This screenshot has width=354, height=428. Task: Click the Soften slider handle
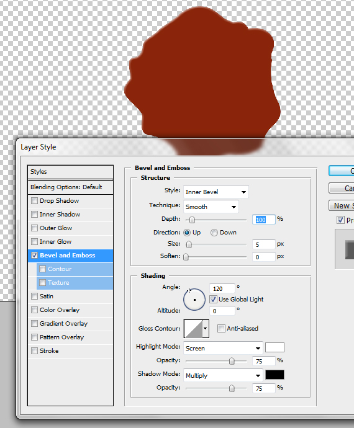pyautogui.click(x=186, y=257)
